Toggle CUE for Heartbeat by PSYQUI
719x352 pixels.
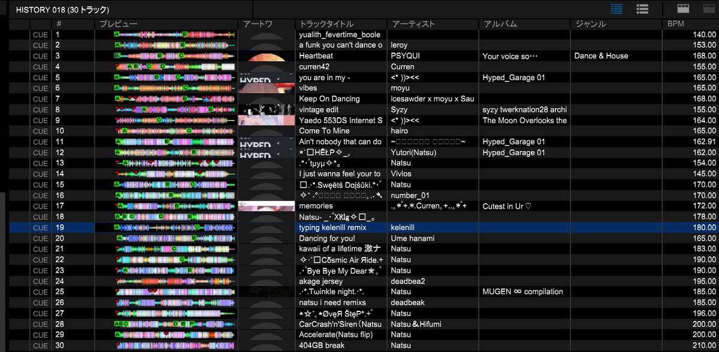(x=40, y=56)
